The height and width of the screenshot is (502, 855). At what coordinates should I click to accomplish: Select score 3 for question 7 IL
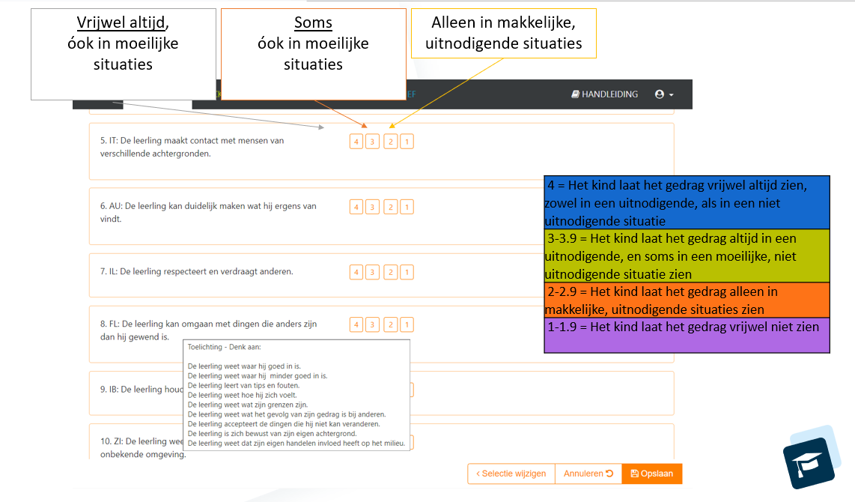click(x=373, y=272)
